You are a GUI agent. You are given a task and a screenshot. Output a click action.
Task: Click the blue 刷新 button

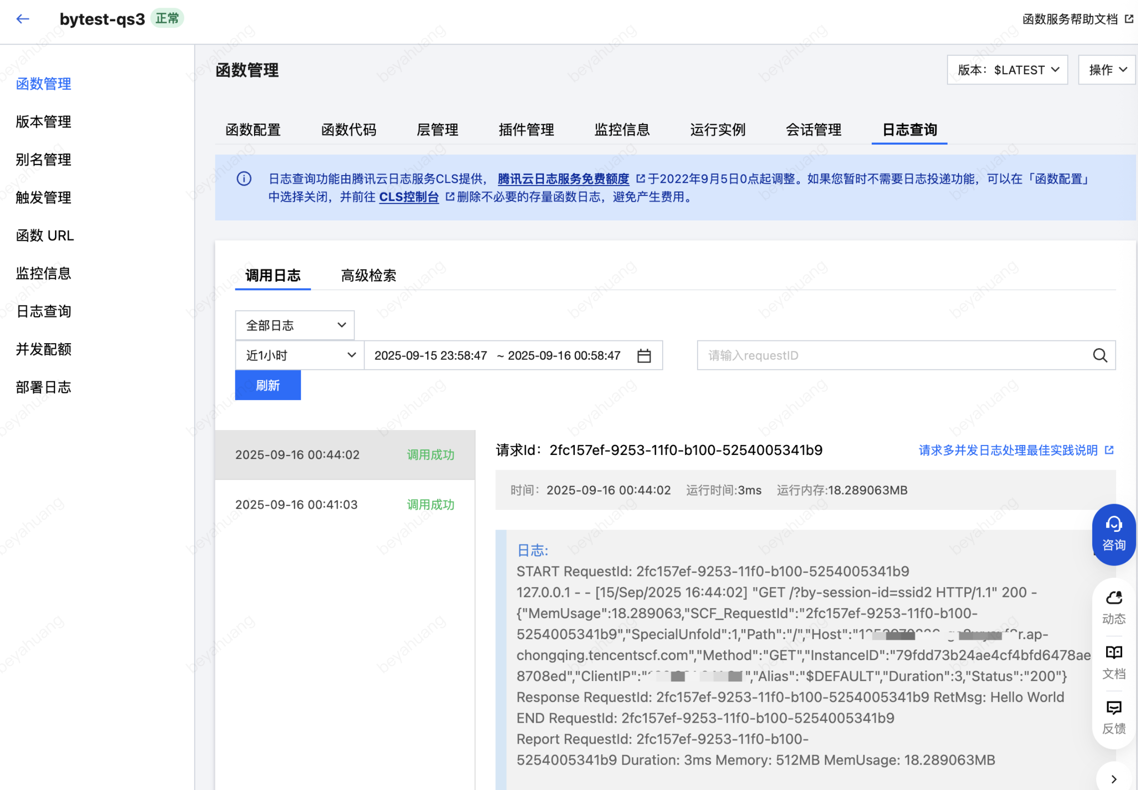click(x=268, y=385)
